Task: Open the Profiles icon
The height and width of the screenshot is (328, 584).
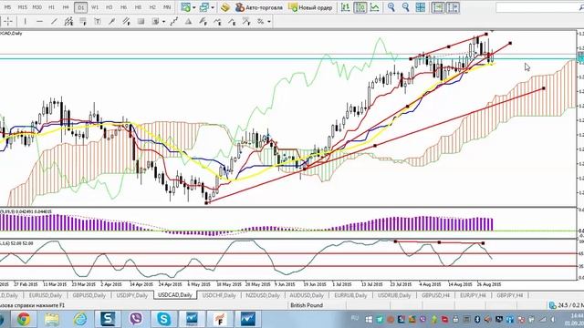Action: pos(204,7)
